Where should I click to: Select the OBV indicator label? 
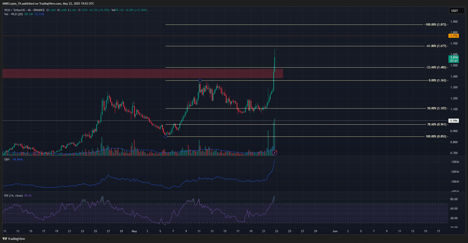(7, 160)
